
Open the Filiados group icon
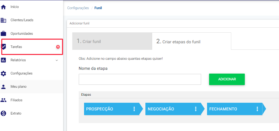pyautogui.click(x=3, y=100)
